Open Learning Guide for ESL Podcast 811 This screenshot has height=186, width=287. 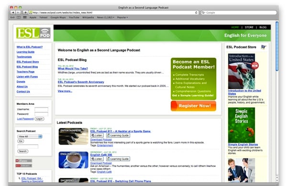[x=118, y=135]
